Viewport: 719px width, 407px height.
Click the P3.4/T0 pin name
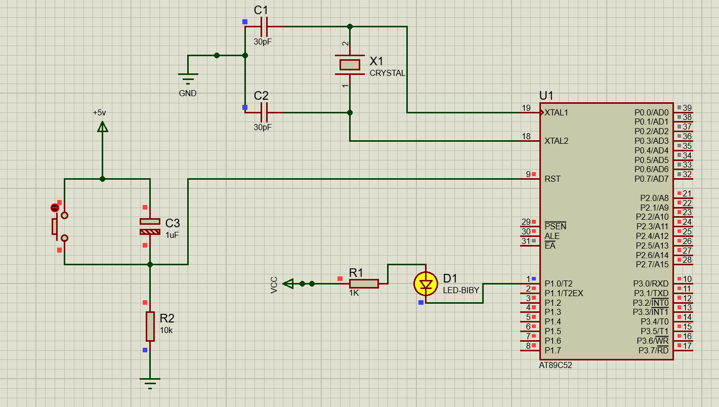pos(654,321)
